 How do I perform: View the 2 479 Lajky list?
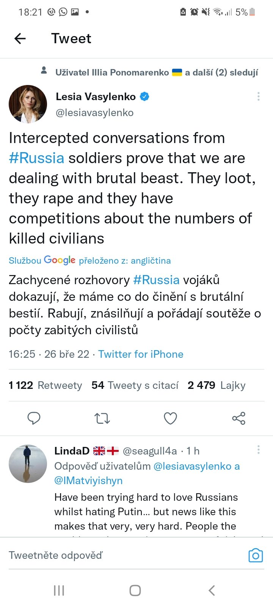(x=217, y=385)
